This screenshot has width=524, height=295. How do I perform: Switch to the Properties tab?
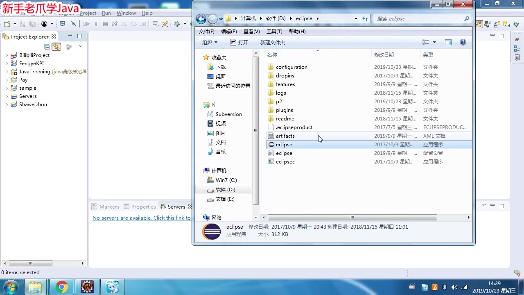click(x=140, y=206)
